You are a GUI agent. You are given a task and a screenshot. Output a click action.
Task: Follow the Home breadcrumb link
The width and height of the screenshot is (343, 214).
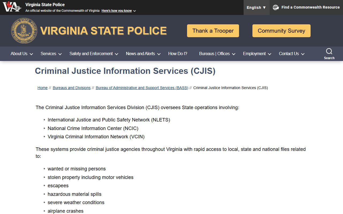tap(43, 88)
